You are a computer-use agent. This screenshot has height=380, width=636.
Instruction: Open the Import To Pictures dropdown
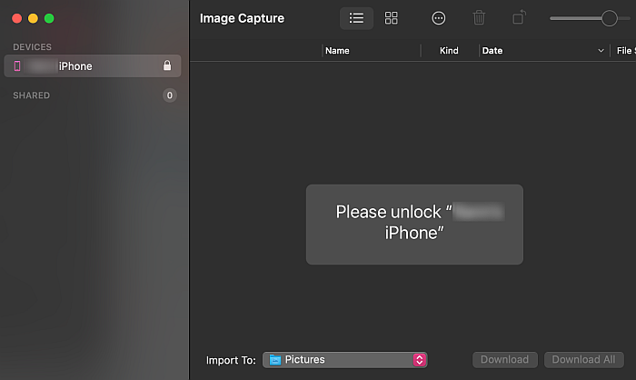click(344, 360)
